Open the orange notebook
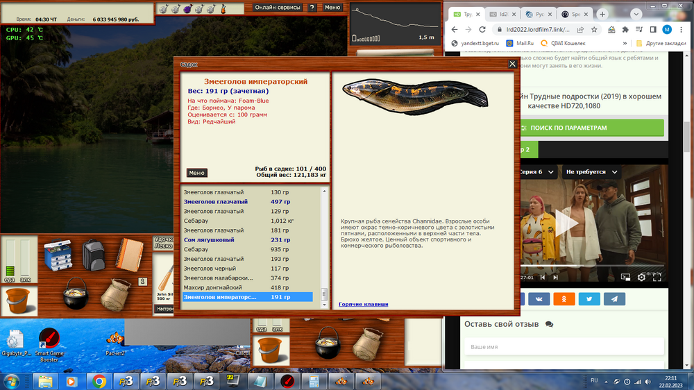This screenshot has width=694, height=390. point(128,254)
